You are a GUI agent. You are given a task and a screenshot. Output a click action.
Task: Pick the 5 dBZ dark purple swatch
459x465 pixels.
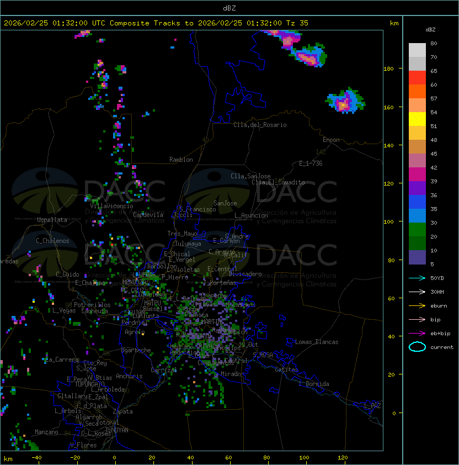pos(417,257)
